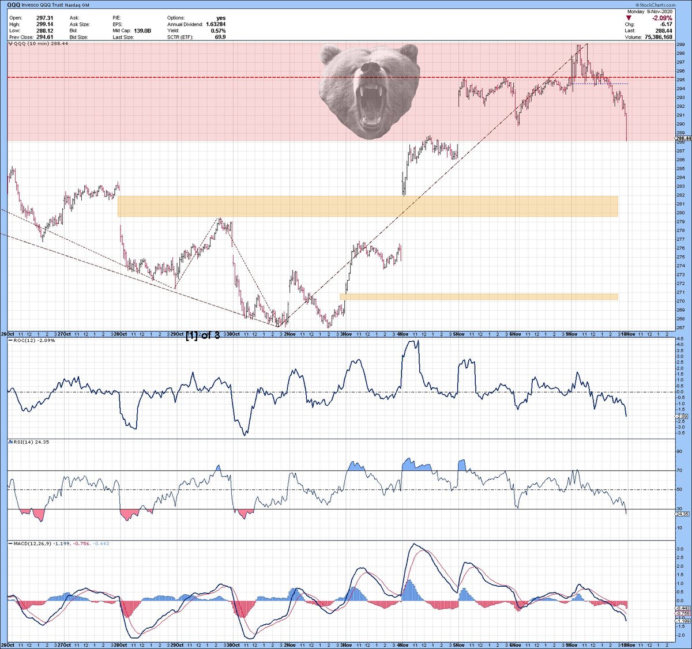Screen dimensions: 692x649
Task: Click the -3.5 label on ROC axis
Action: [x=679, y=432]
